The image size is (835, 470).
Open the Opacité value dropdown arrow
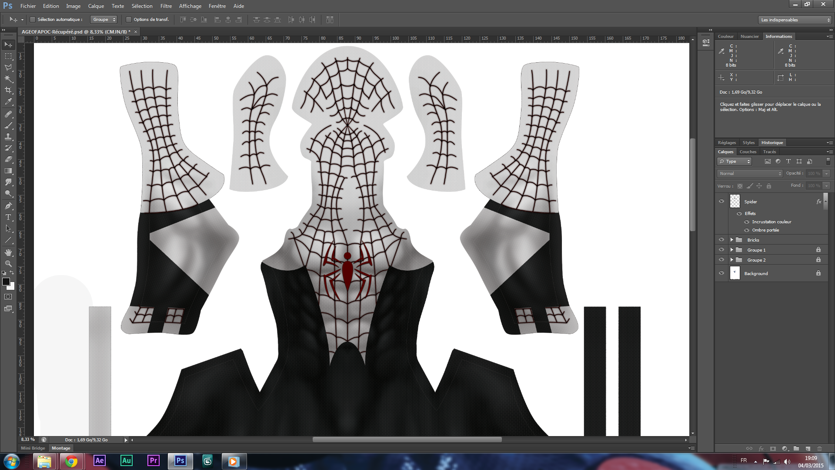coord(827,174)
